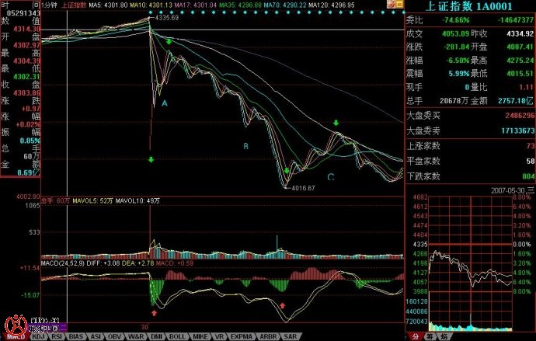Screen dimensions: 536x341
Task: Select the 分 tab under mini chart
Action: point(416,336)
